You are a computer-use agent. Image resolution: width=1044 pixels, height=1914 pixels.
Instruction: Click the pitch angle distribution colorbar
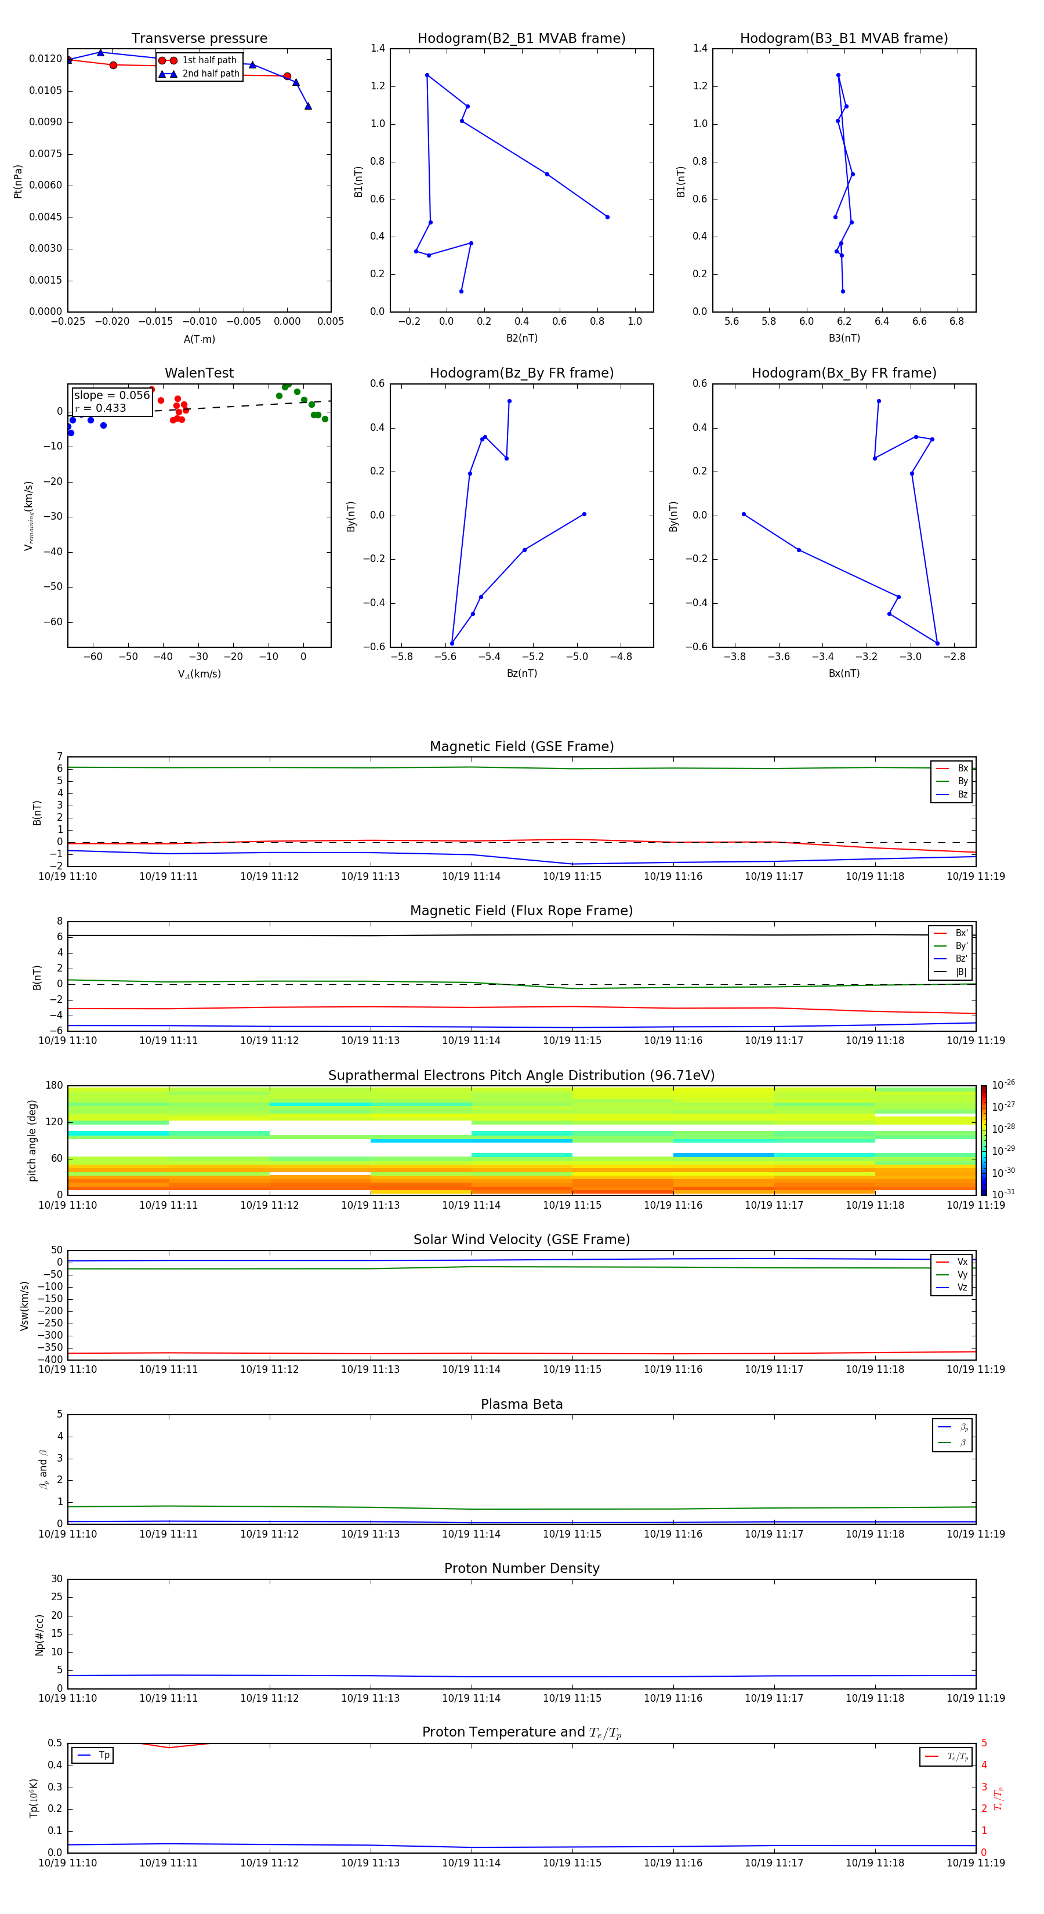(984, 1140)
